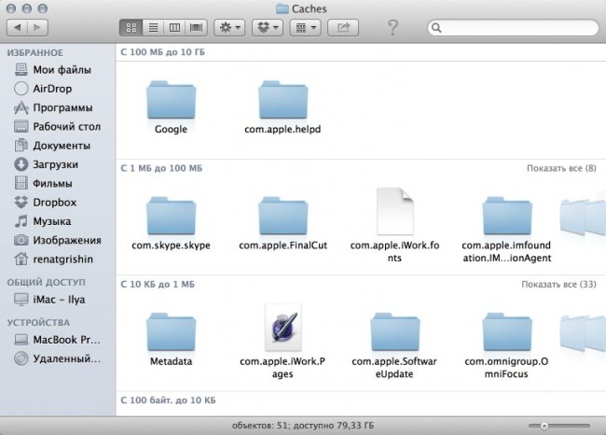Open the gear action dropdown menu
This screenshot has height=435, width=606.
point(230,28)
